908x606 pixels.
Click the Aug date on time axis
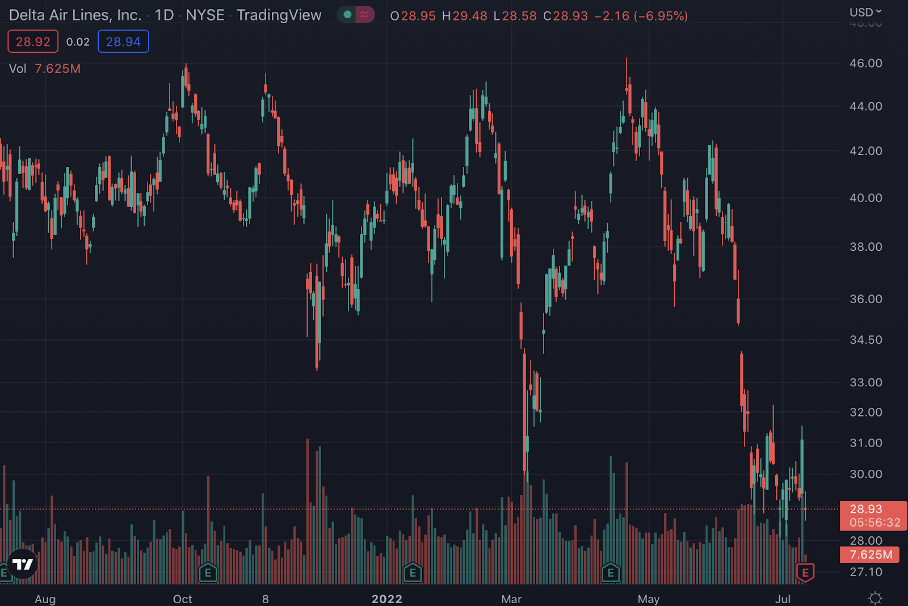(x=45, y=599)
